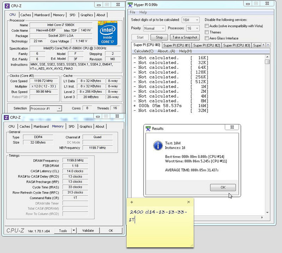Select CPU tab in top CPU-Z window
282x253 pixels.
pos(12,14)
